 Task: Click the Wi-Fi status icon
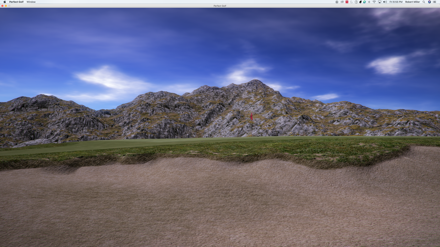point(374,2)
